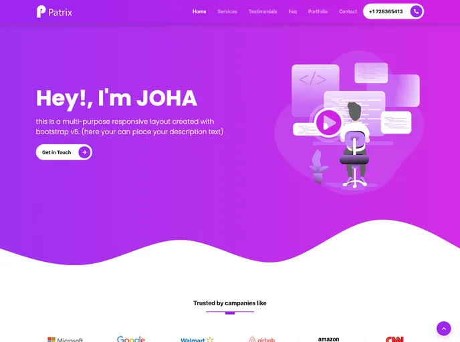Click the Amazon logo
The height and width of the screenshot is (342, 460).
coord(328,339)
